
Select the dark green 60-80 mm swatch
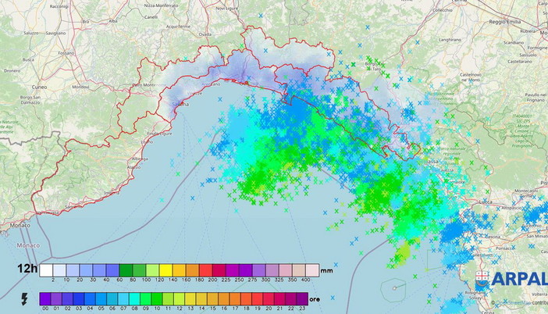coord(126,269)
